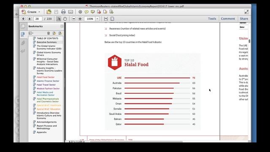270x152 pixels.
Task: Toggle full screen expand arrows icon
Action: coord(246,12)
